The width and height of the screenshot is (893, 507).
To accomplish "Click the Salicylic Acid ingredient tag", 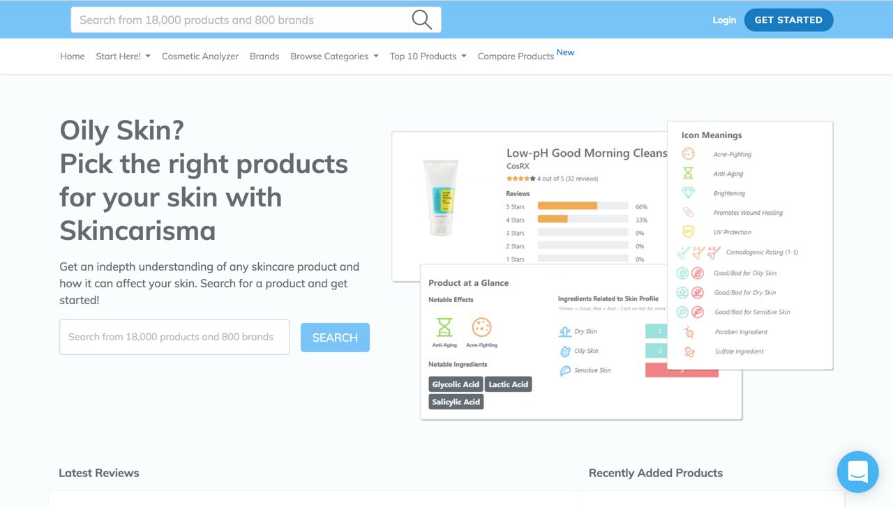I will tap(456, 402).
